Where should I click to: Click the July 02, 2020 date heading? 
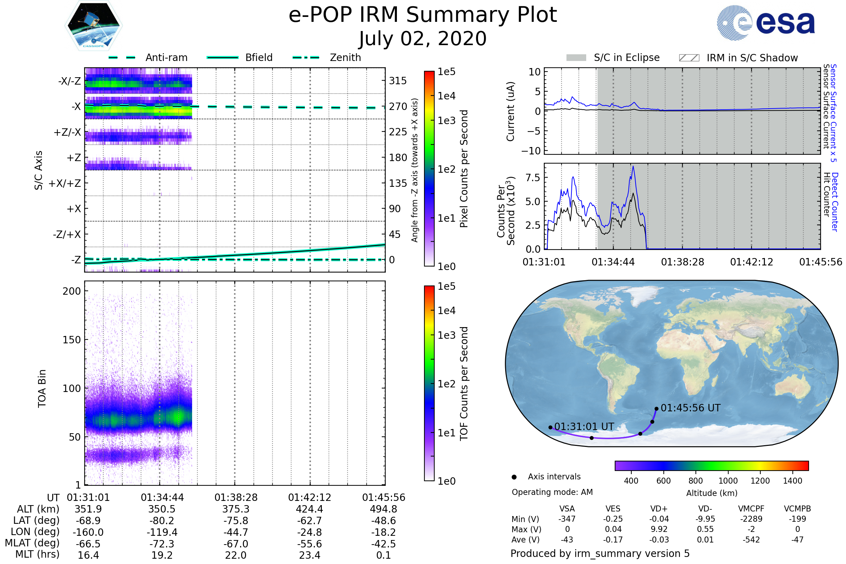tap(423, 39)
